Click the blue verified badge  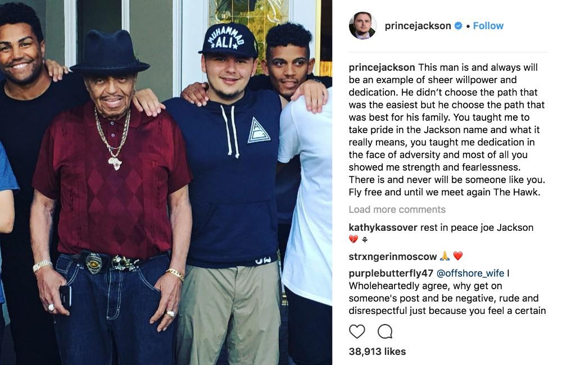pyautogui.click(x=459, y=26)
